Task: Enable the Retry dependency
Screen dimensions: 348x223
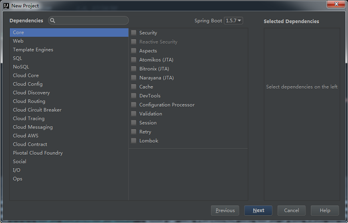Action: pos(133,132)
